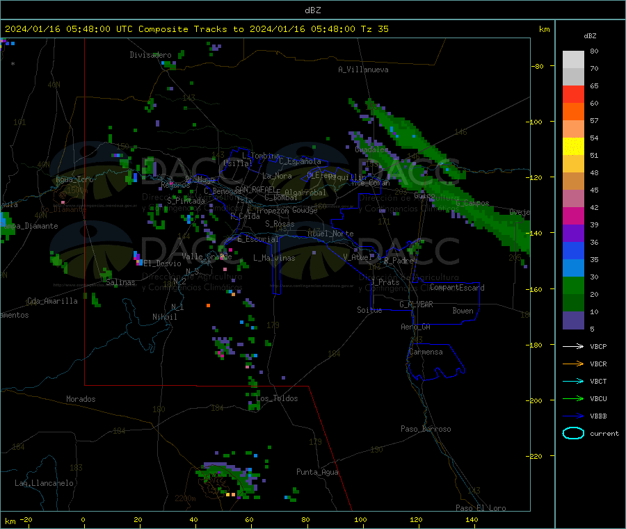Click the Carmensa location label

pyautogui.click(x=426, y=352)
